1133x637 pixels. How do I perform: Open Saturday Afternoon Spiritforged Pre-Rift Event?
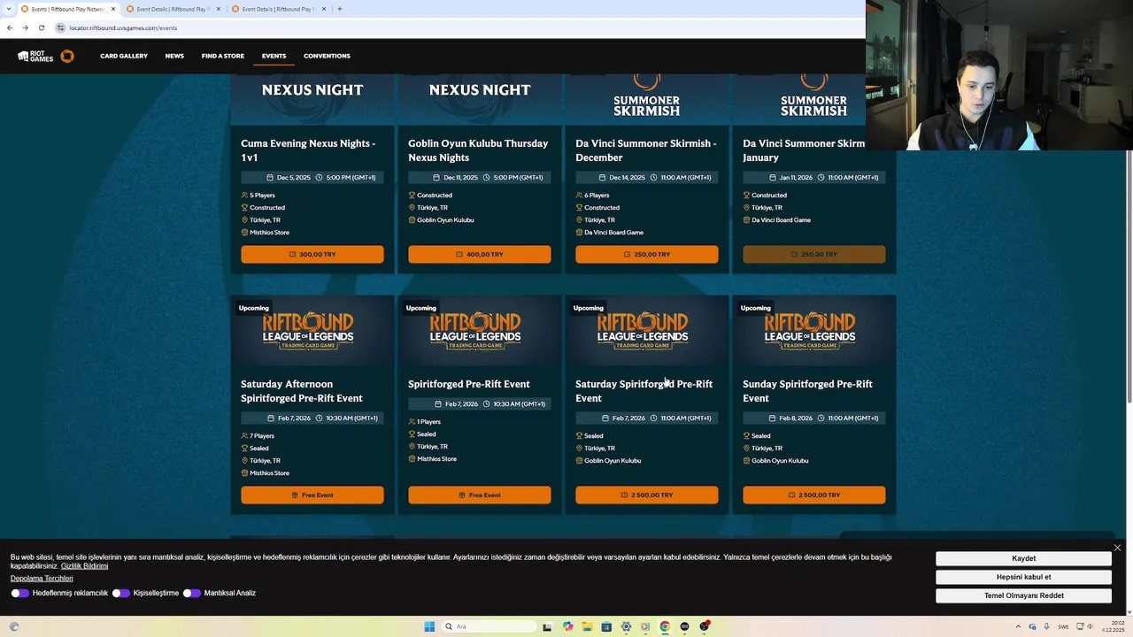click(302, 391)
